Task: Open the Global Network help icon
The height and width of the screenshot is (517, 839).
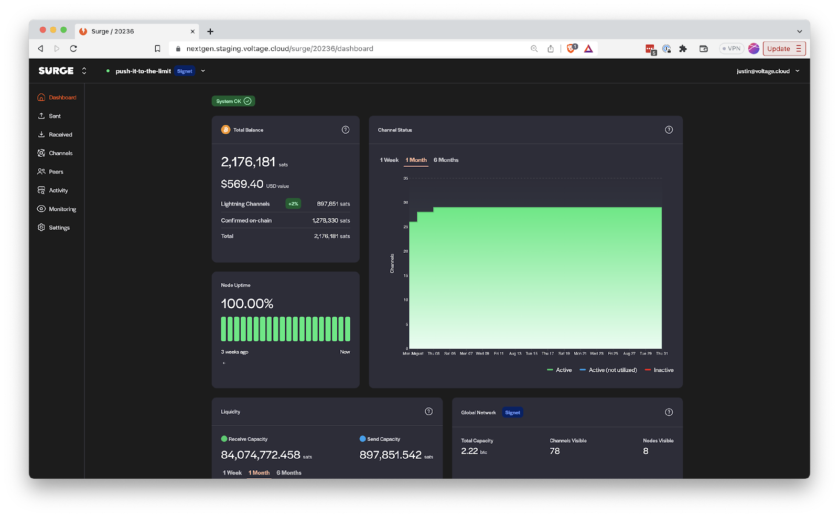Action: pos(669,412)
